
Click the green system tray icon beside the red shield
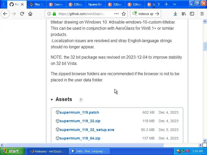183,151
